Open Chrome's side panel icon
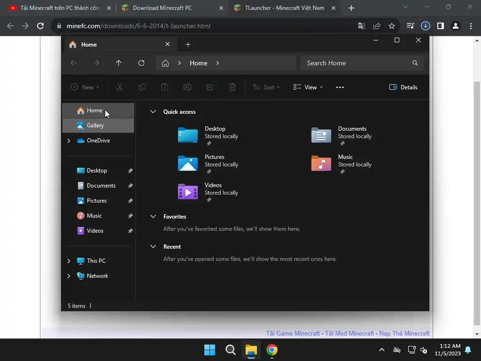The width and height of the screenshot is (481, 361). 441,26
